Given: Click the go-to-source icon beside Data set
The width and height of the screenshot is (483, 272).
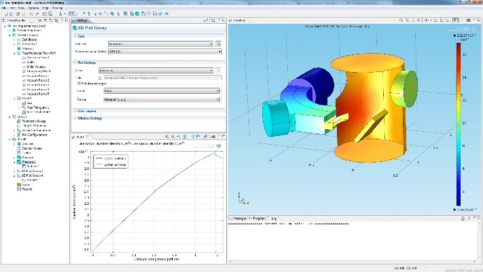Looking at the screenshot, I should [218, 44].
